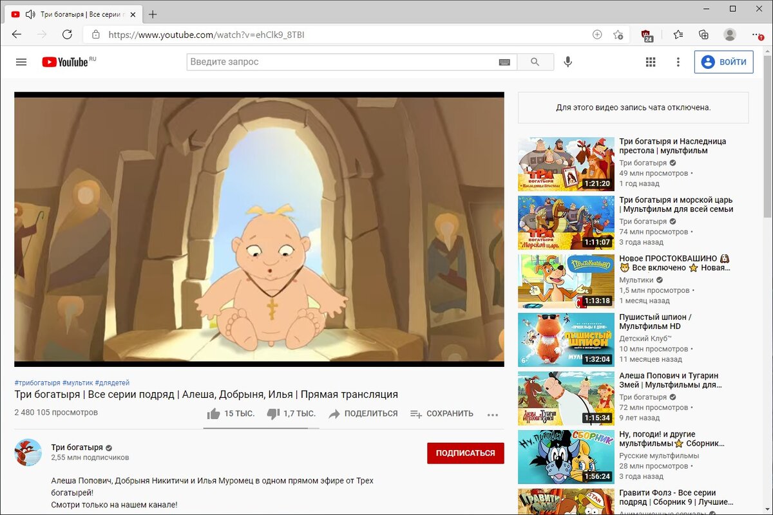The width and height of the screenshot is (773, 515).
Task: Click the 2,55 млн подписчиков text
Action: (90, 458)
